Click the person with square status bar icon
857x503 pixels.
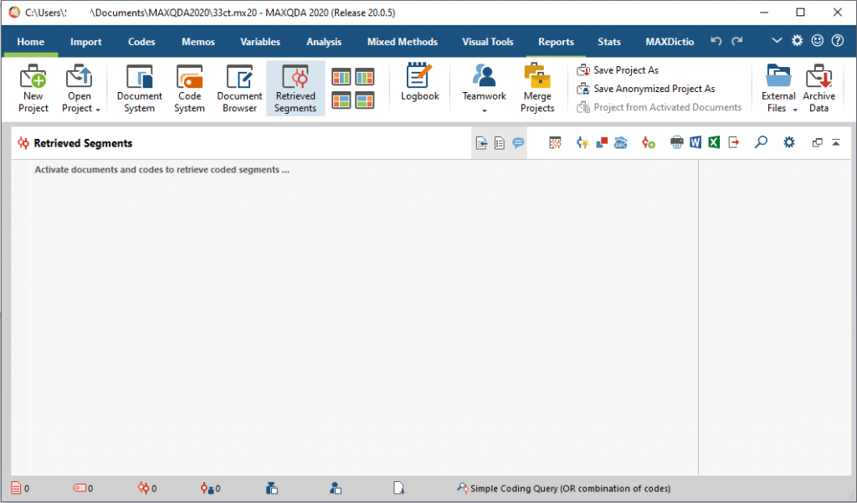pyautogui.click(x=336, y=488)
